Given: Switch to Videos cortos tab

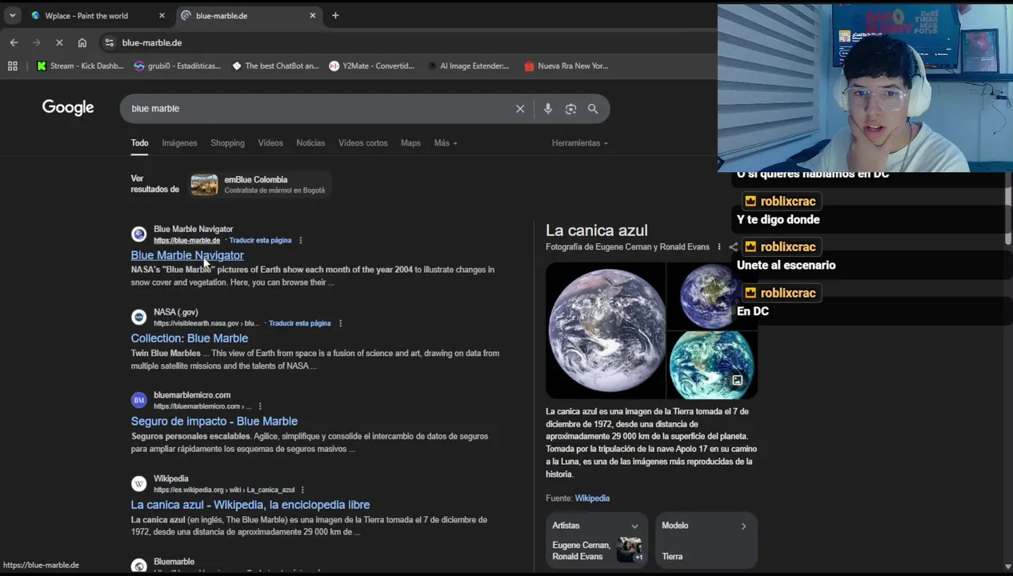Looking at the screenshot, I should coord(362,143).
